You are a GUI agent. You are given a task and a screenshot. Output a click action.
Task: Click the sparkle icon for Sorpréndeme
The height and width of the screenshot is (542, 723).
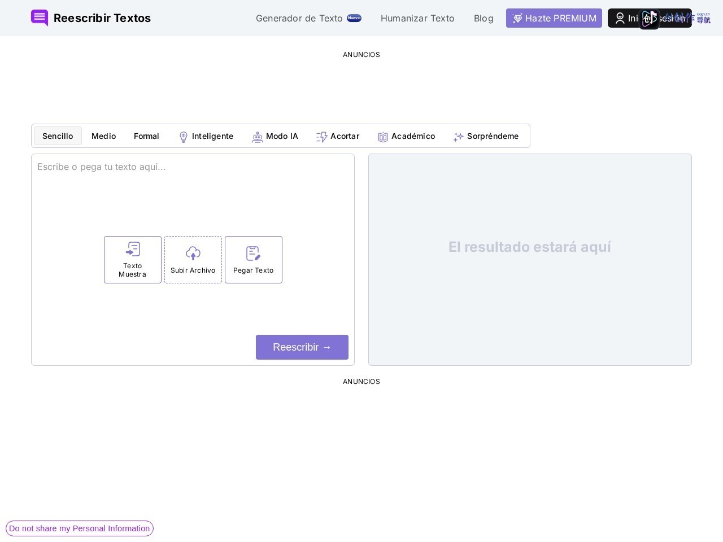pos(459,137)
